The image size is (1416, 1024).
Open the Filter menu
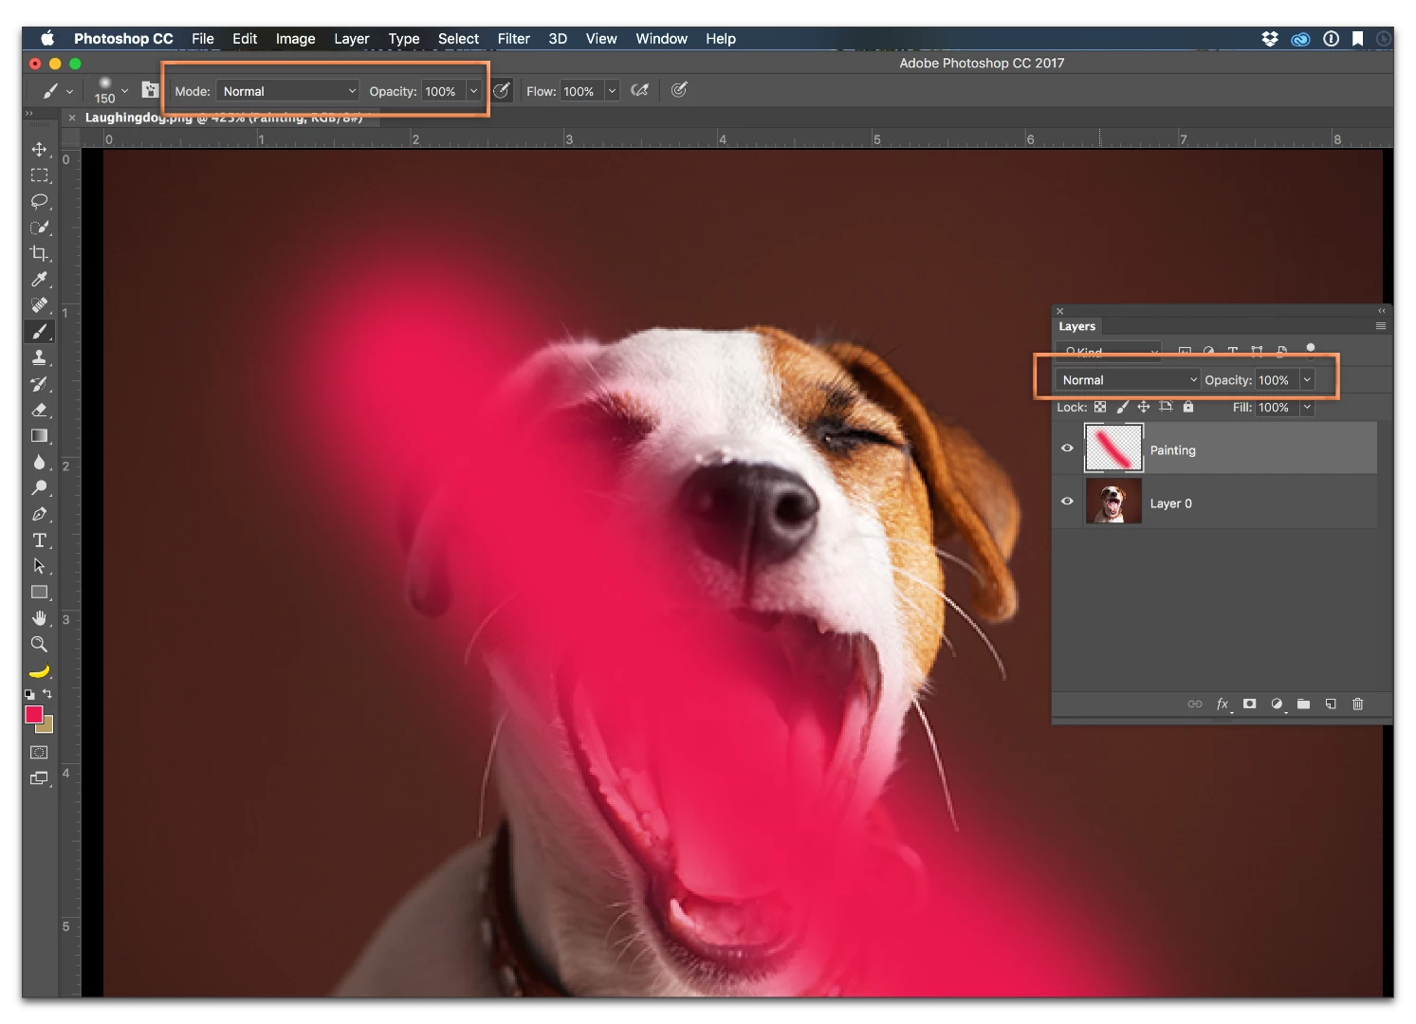coord(513,39)
